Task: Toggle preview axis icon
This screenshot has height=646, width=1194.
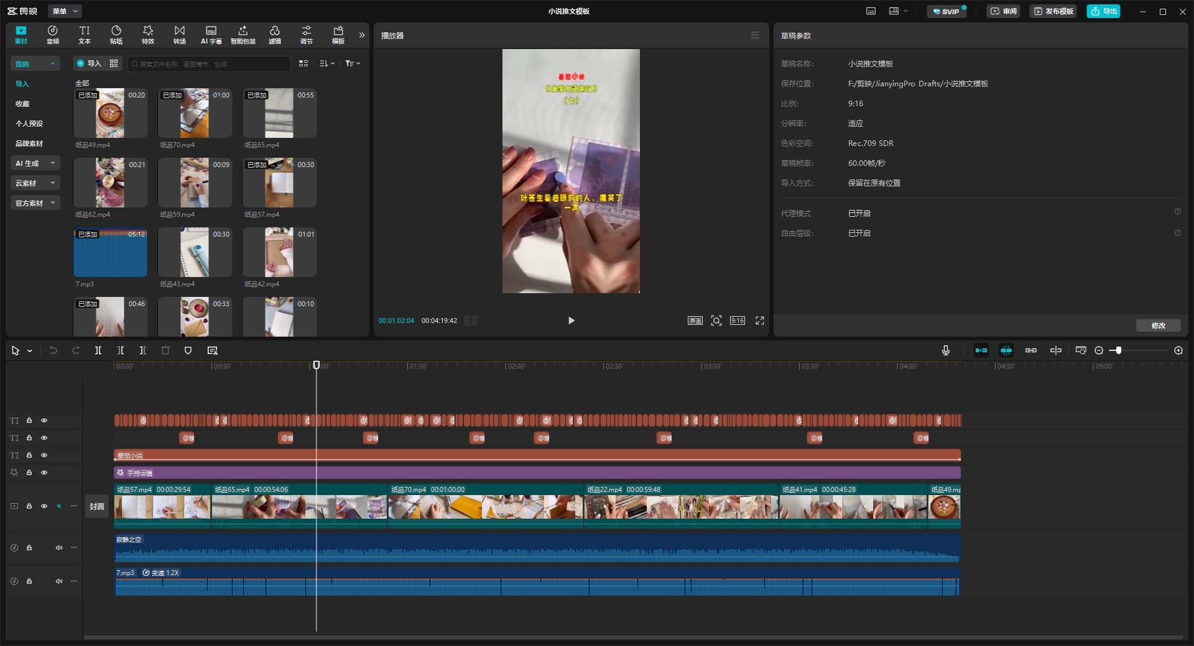Action: [1056, 350]
